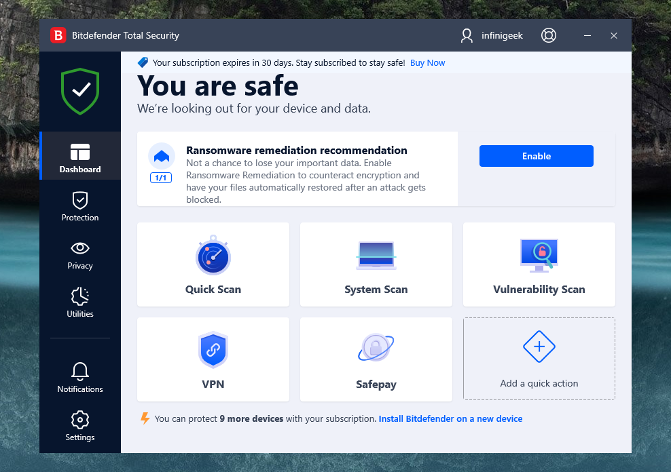The image size is (671, 472).
Task: Click the green shield status icon
Action: click(80, 91)
